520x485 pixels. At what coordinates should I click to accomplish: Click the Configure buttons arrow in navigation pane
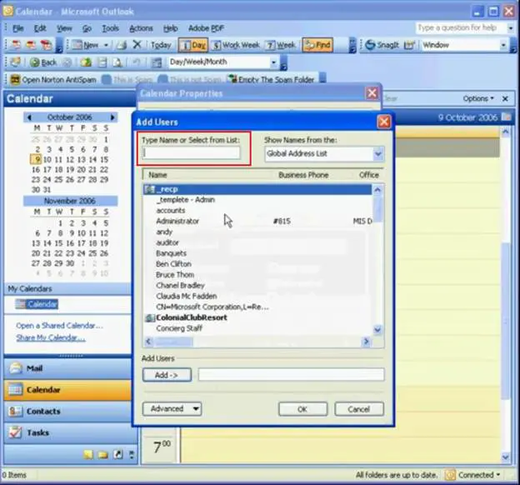132,454
